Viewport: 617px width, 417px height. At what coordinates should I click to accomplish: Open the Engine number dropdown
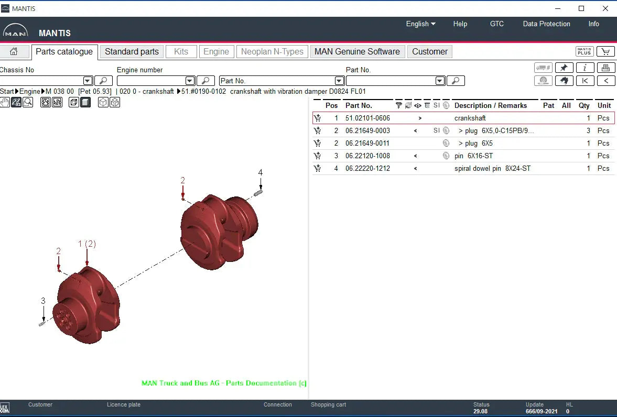pos(190,80)
